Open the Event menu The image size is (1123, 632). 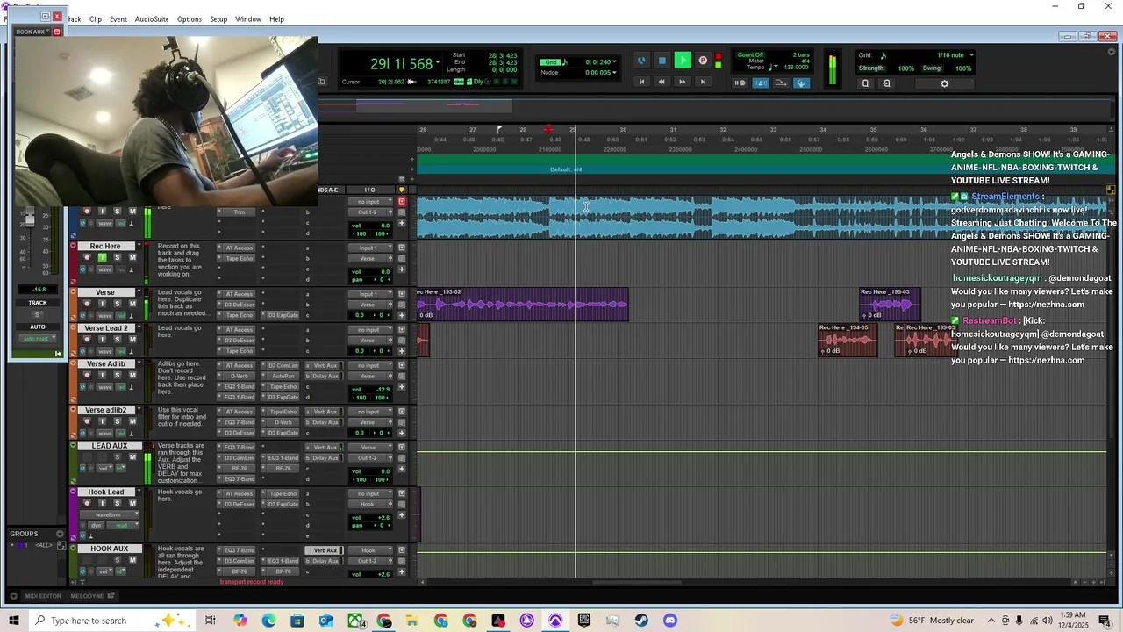pos(118,19)
